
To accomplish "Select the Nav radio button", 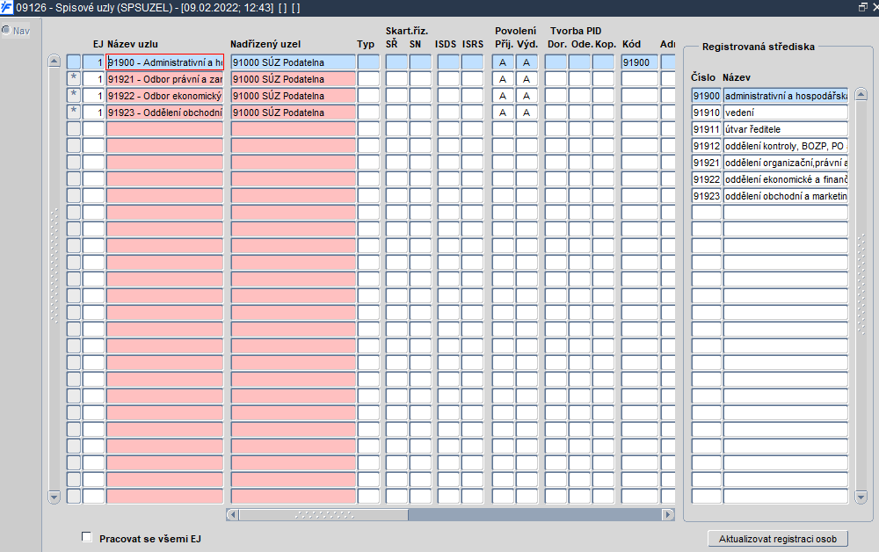I will click(x=6, y=30).
